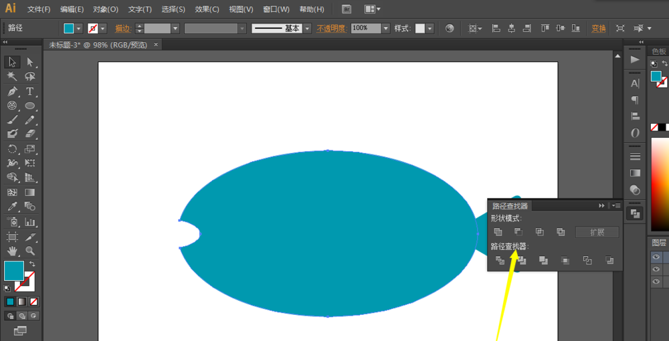Open fill color dropdown in control bar

(x=79, y=29)
